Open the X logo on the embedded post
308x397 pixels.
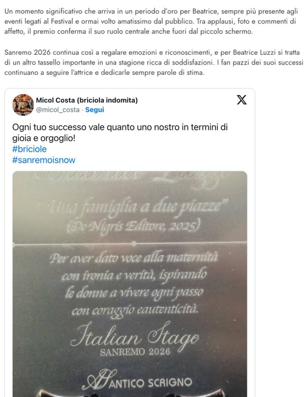click(x=242, y=100)
